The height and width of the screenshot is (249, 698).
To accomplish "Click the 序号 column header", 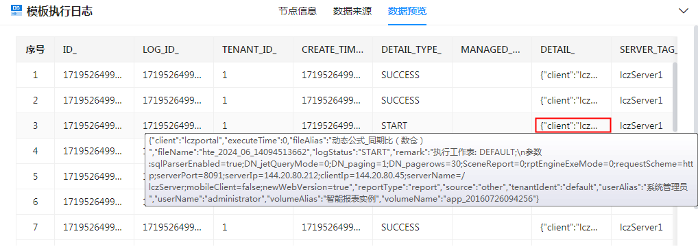I will [35, 49].
